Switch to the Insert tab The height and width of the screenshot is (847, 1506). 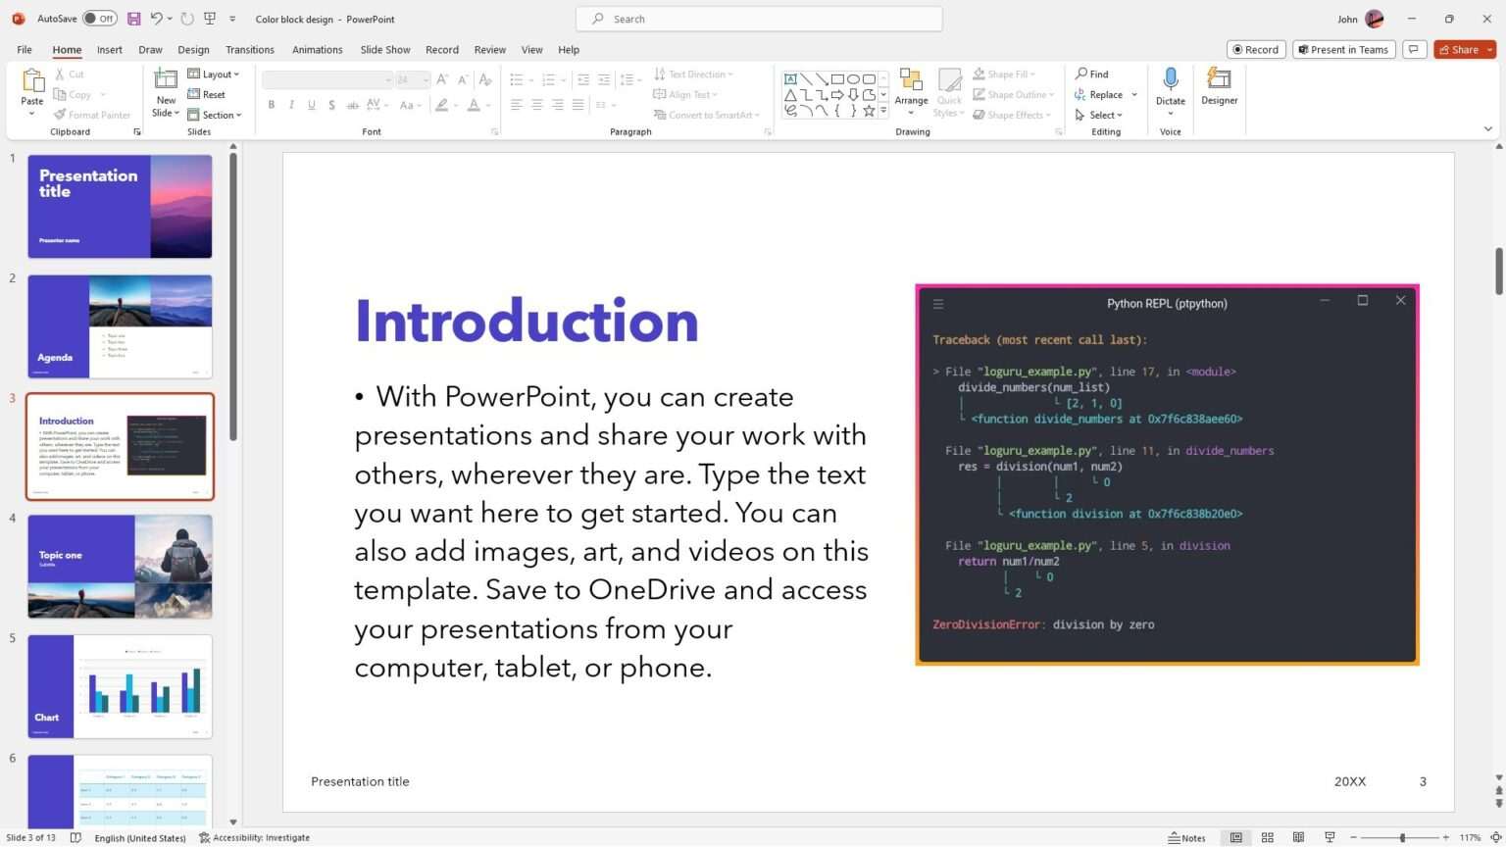(x=110, y=50)
